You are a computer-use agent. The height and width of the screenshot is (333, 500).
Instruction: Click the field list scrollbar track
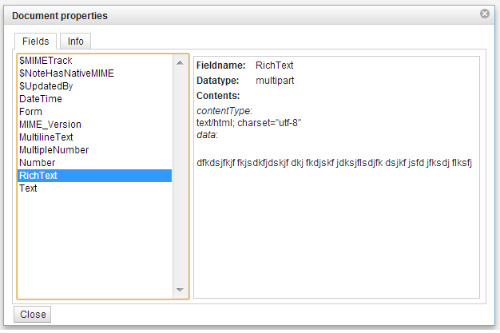coord(180,176)
